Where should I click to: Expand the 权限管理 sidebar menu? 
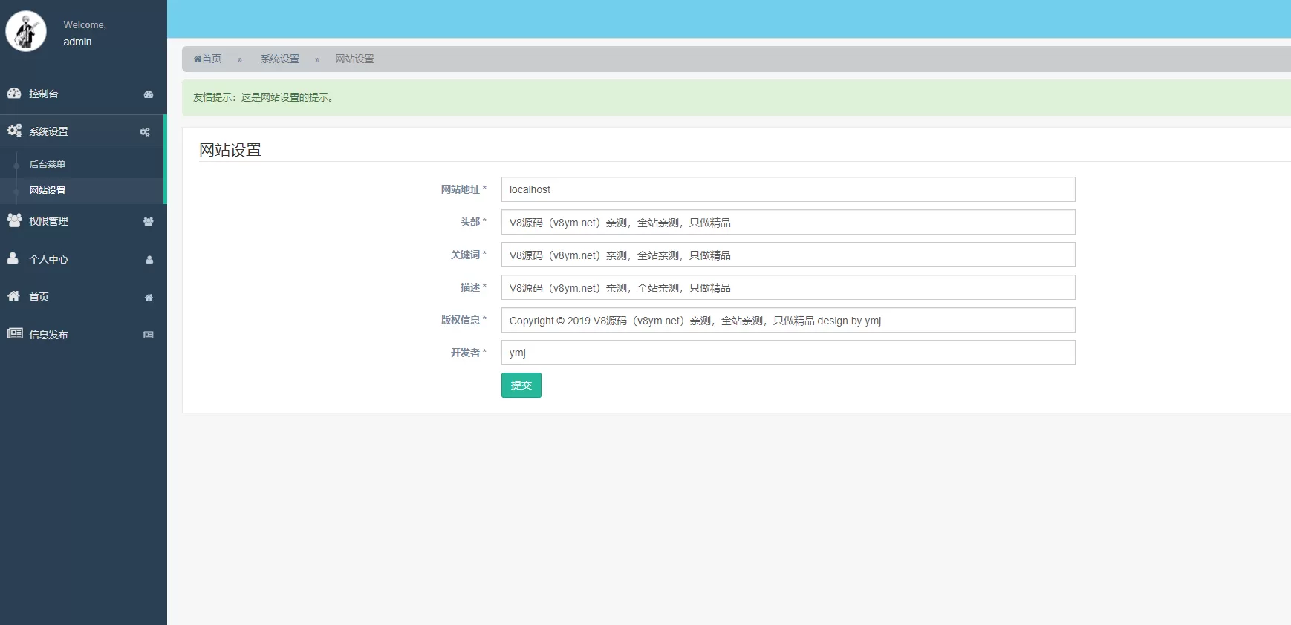click(x=49, y=221)
